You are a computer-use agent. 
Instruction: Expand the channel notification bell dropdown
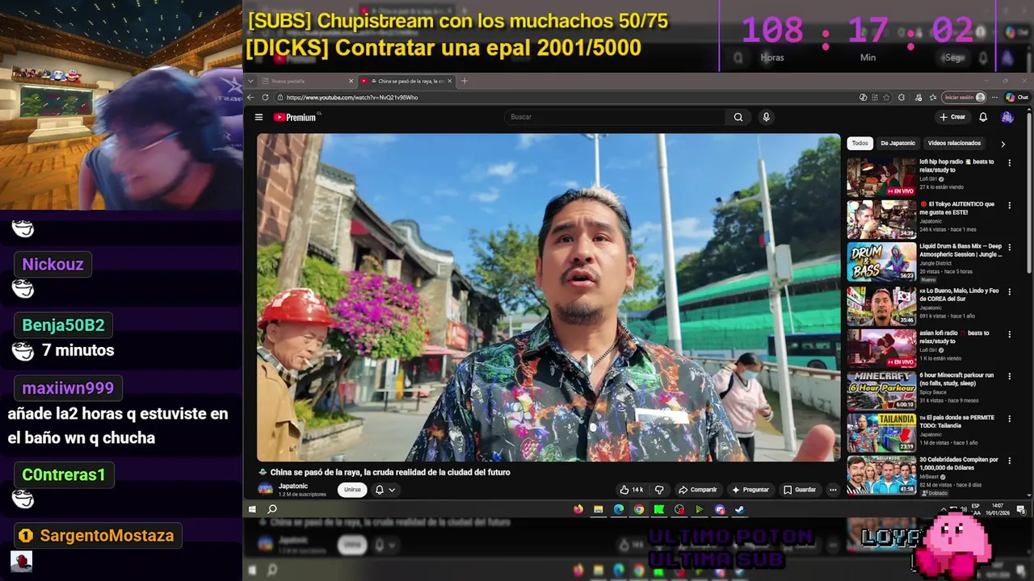(x=385, y=490)
